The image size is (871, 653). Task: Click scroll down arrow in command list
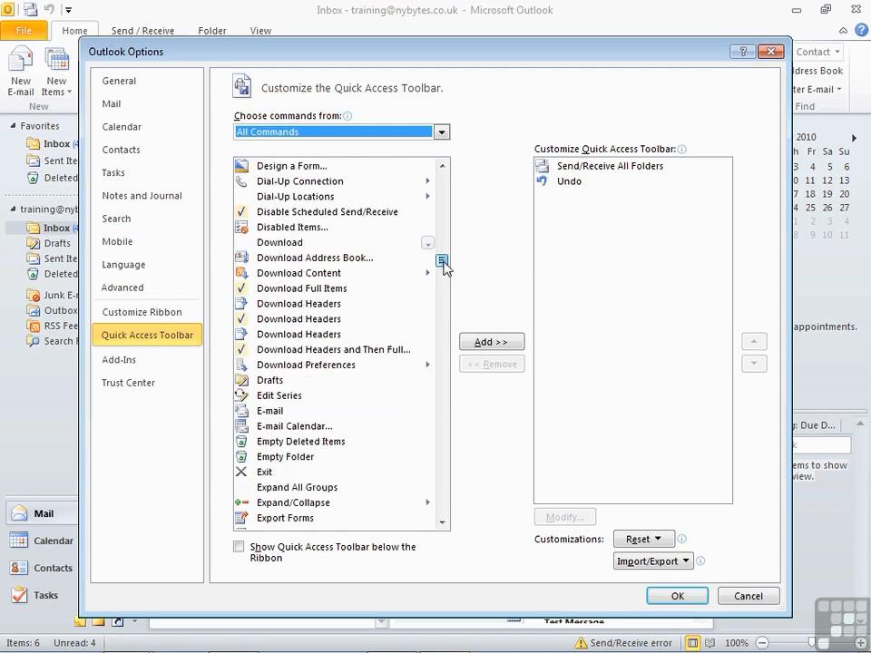442,522
